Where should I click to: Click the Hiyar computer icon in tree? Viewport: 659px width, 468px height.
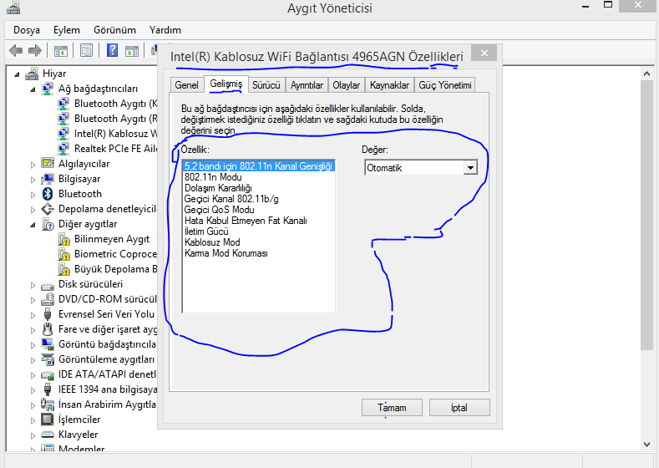[32, 74]
